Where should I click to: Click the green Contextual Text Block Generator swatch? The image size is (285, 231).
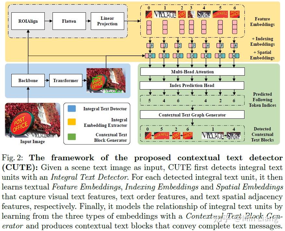click(72, 137)
